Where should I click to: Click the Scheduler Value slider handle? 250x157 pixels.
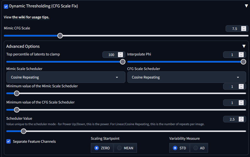[24, 131]
